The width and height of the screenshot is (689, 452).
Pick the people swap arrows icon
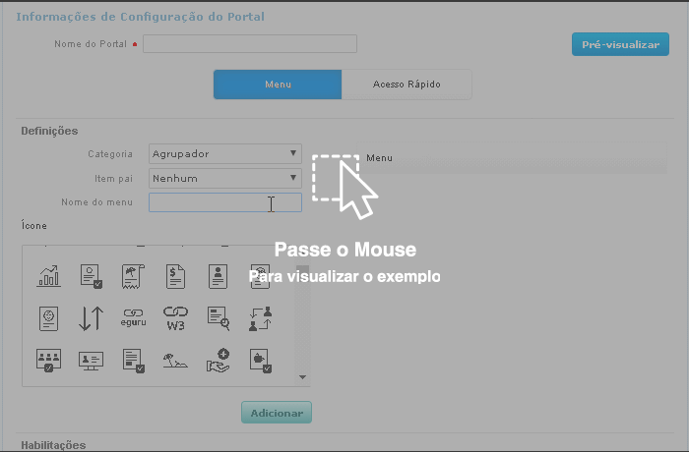point(260,318)
